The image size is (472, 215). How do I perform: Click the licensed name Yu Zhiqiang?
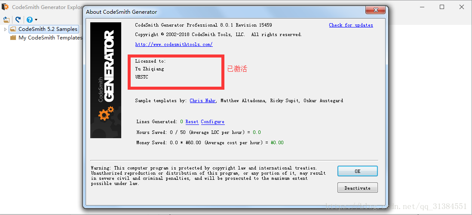pos(150,69)
